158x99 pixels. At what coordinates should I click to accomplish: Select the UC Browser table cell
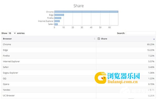click(x=49, y=96)
